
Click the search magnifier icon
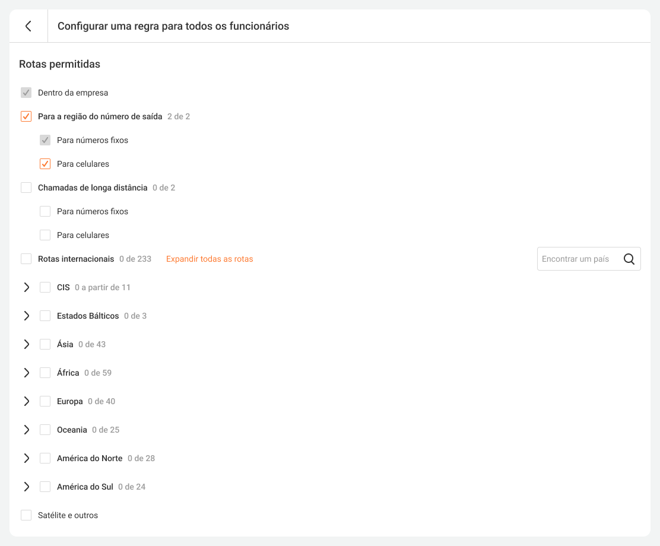tap(629, 259)
